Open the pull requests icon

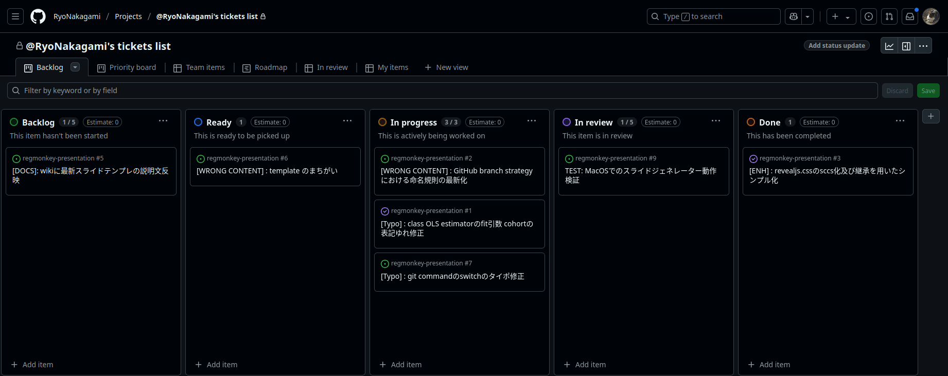click(889, 16)
